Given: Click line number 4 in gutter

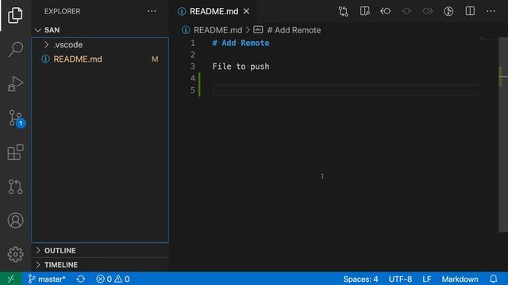Looking at the screenshot, I should click(193, 78).
